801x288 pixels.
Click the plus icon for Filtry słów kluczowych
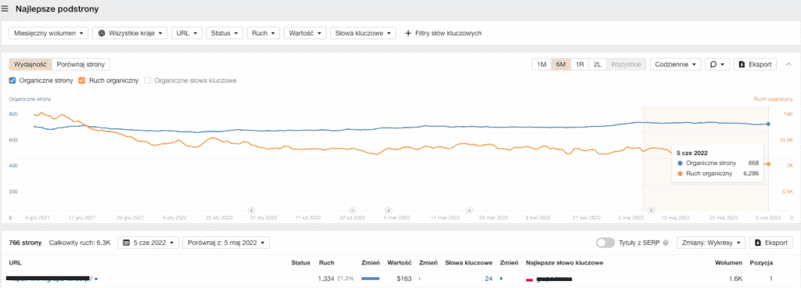408,33
